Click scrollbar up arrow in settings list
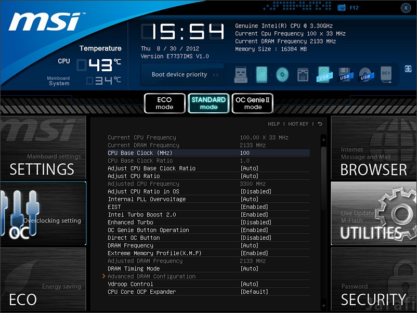Image resolution: width=417 pixels, height=313 pixels. [x=323, y=139]
